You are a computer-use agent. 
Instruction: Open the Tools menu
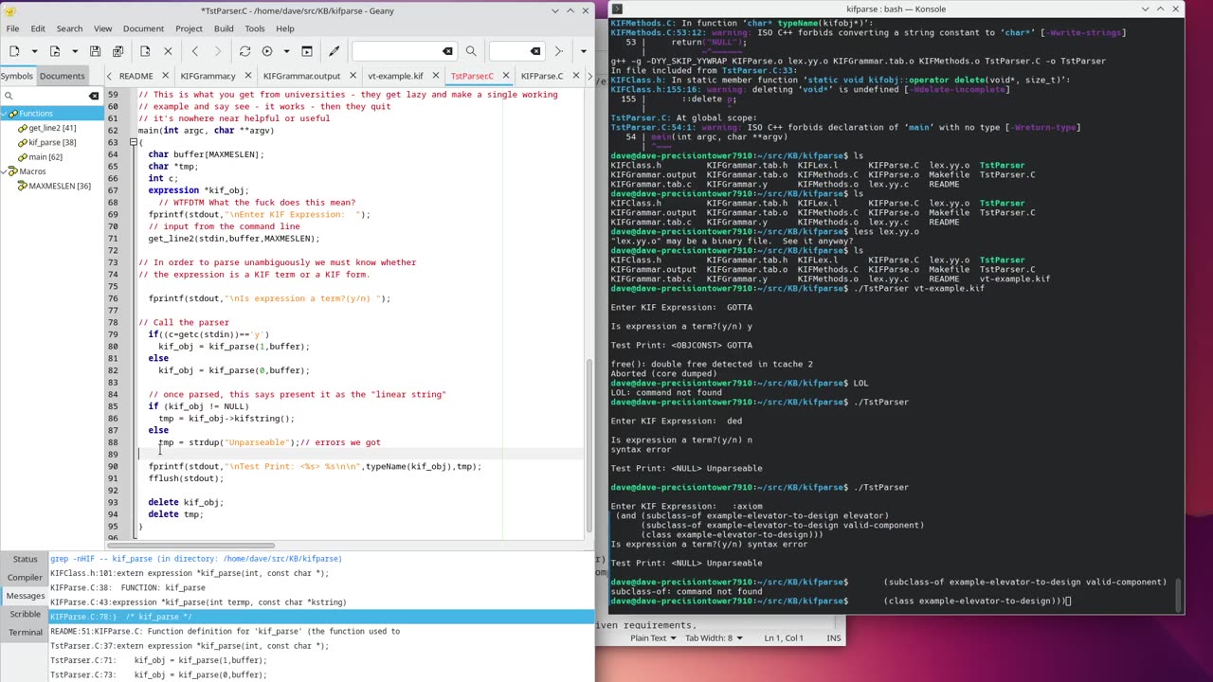[x=255, y=28]
